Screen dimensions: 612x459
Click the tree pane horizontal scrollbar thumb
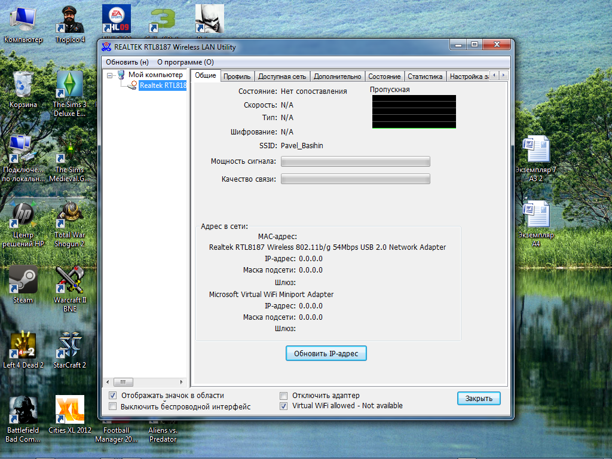(123, 382)
